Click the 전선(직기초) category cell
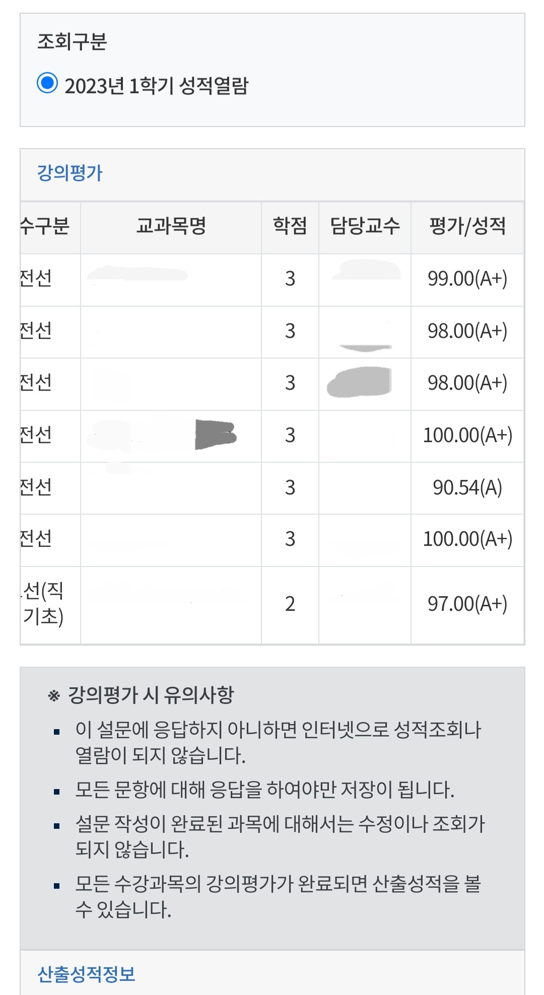Image resolution: width=544 pixels, height=995 pixels. coord(50,604)
